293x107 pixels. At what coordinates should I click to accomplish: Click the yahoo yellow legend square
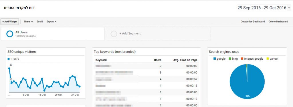(x=268, y=59)
